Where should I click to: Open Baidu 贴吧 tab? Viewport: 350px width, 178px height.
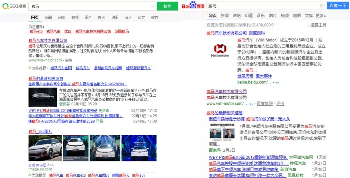(x=237, y=16)
